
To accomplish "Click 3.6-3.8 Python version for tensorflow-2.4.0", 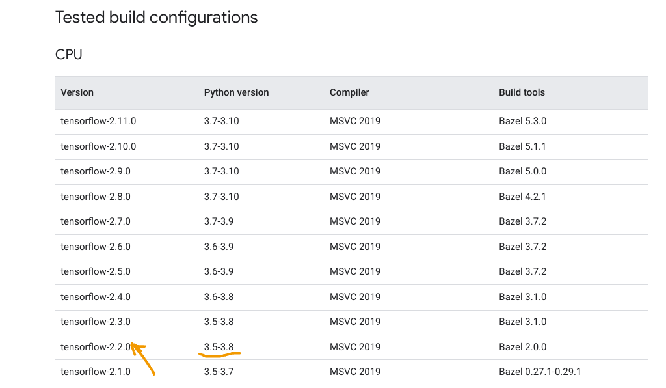I will pyautogui.click(x=219, y=297).
